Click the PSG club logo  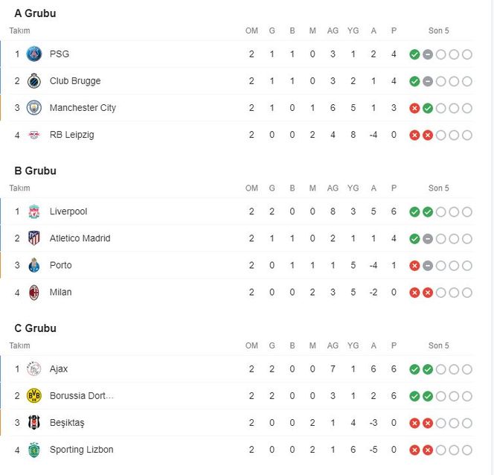(34, 54)
